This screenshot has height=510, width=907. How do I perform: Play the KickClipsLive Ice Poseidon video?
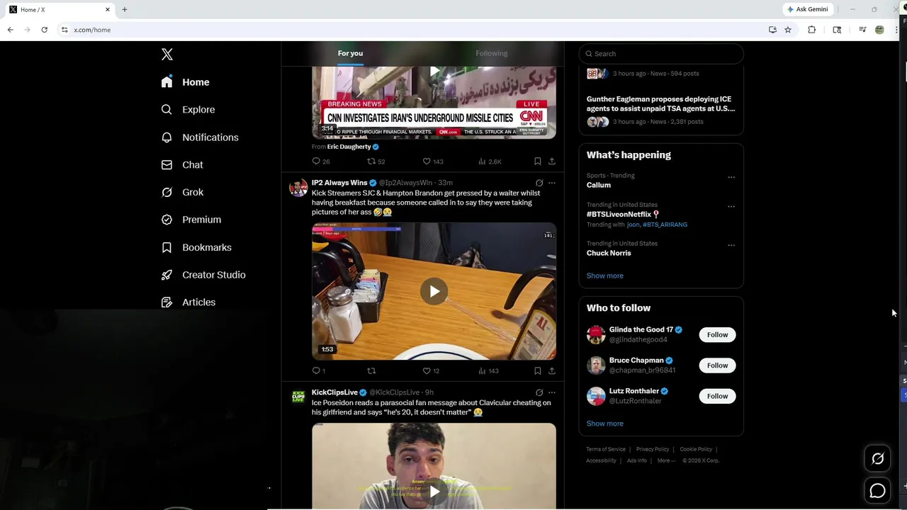434,491
